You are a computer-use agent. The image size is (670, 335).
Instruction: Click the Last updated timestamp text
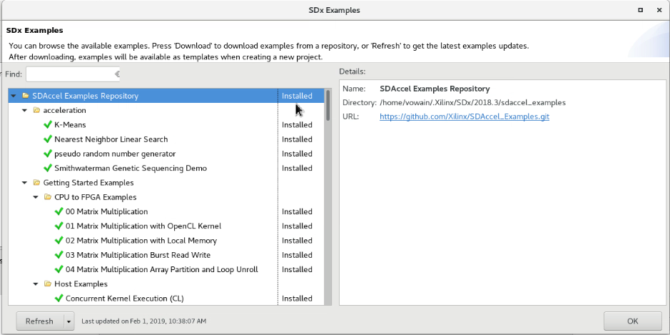point(143,321)
